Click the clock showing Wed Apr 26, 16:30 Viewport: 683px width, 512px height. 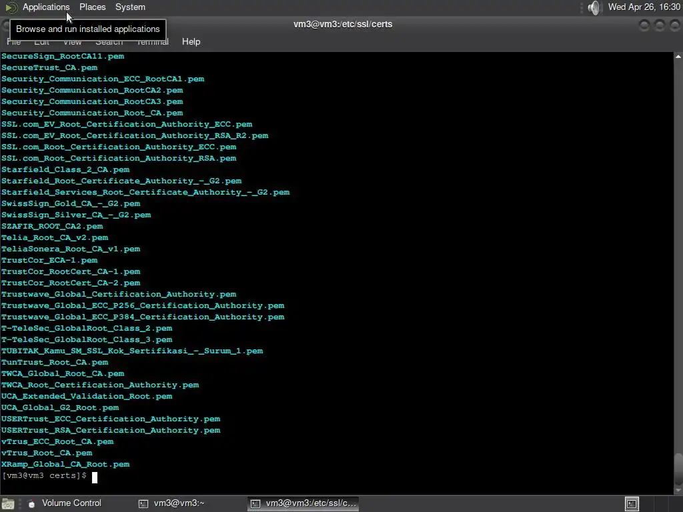(x=644, y=7)
